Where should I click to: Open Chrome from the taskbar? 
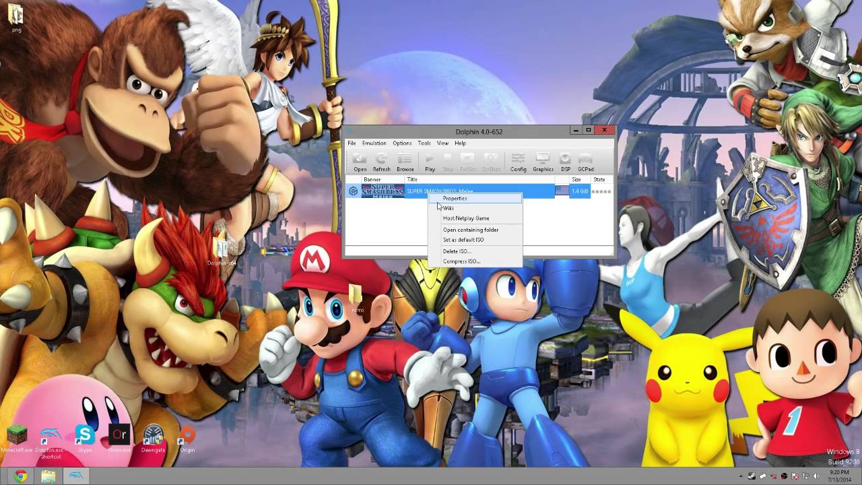tap(20, 476)
